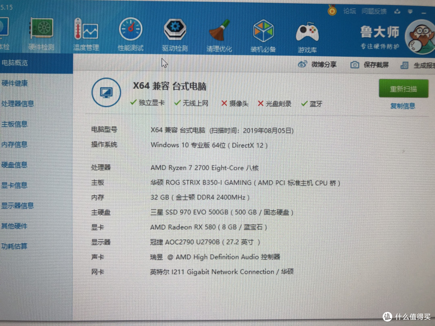Click the 微博分享 Weibo icon
Image resolution: width=435 pixels, height=326 pixels.
(x=302, y=64)
